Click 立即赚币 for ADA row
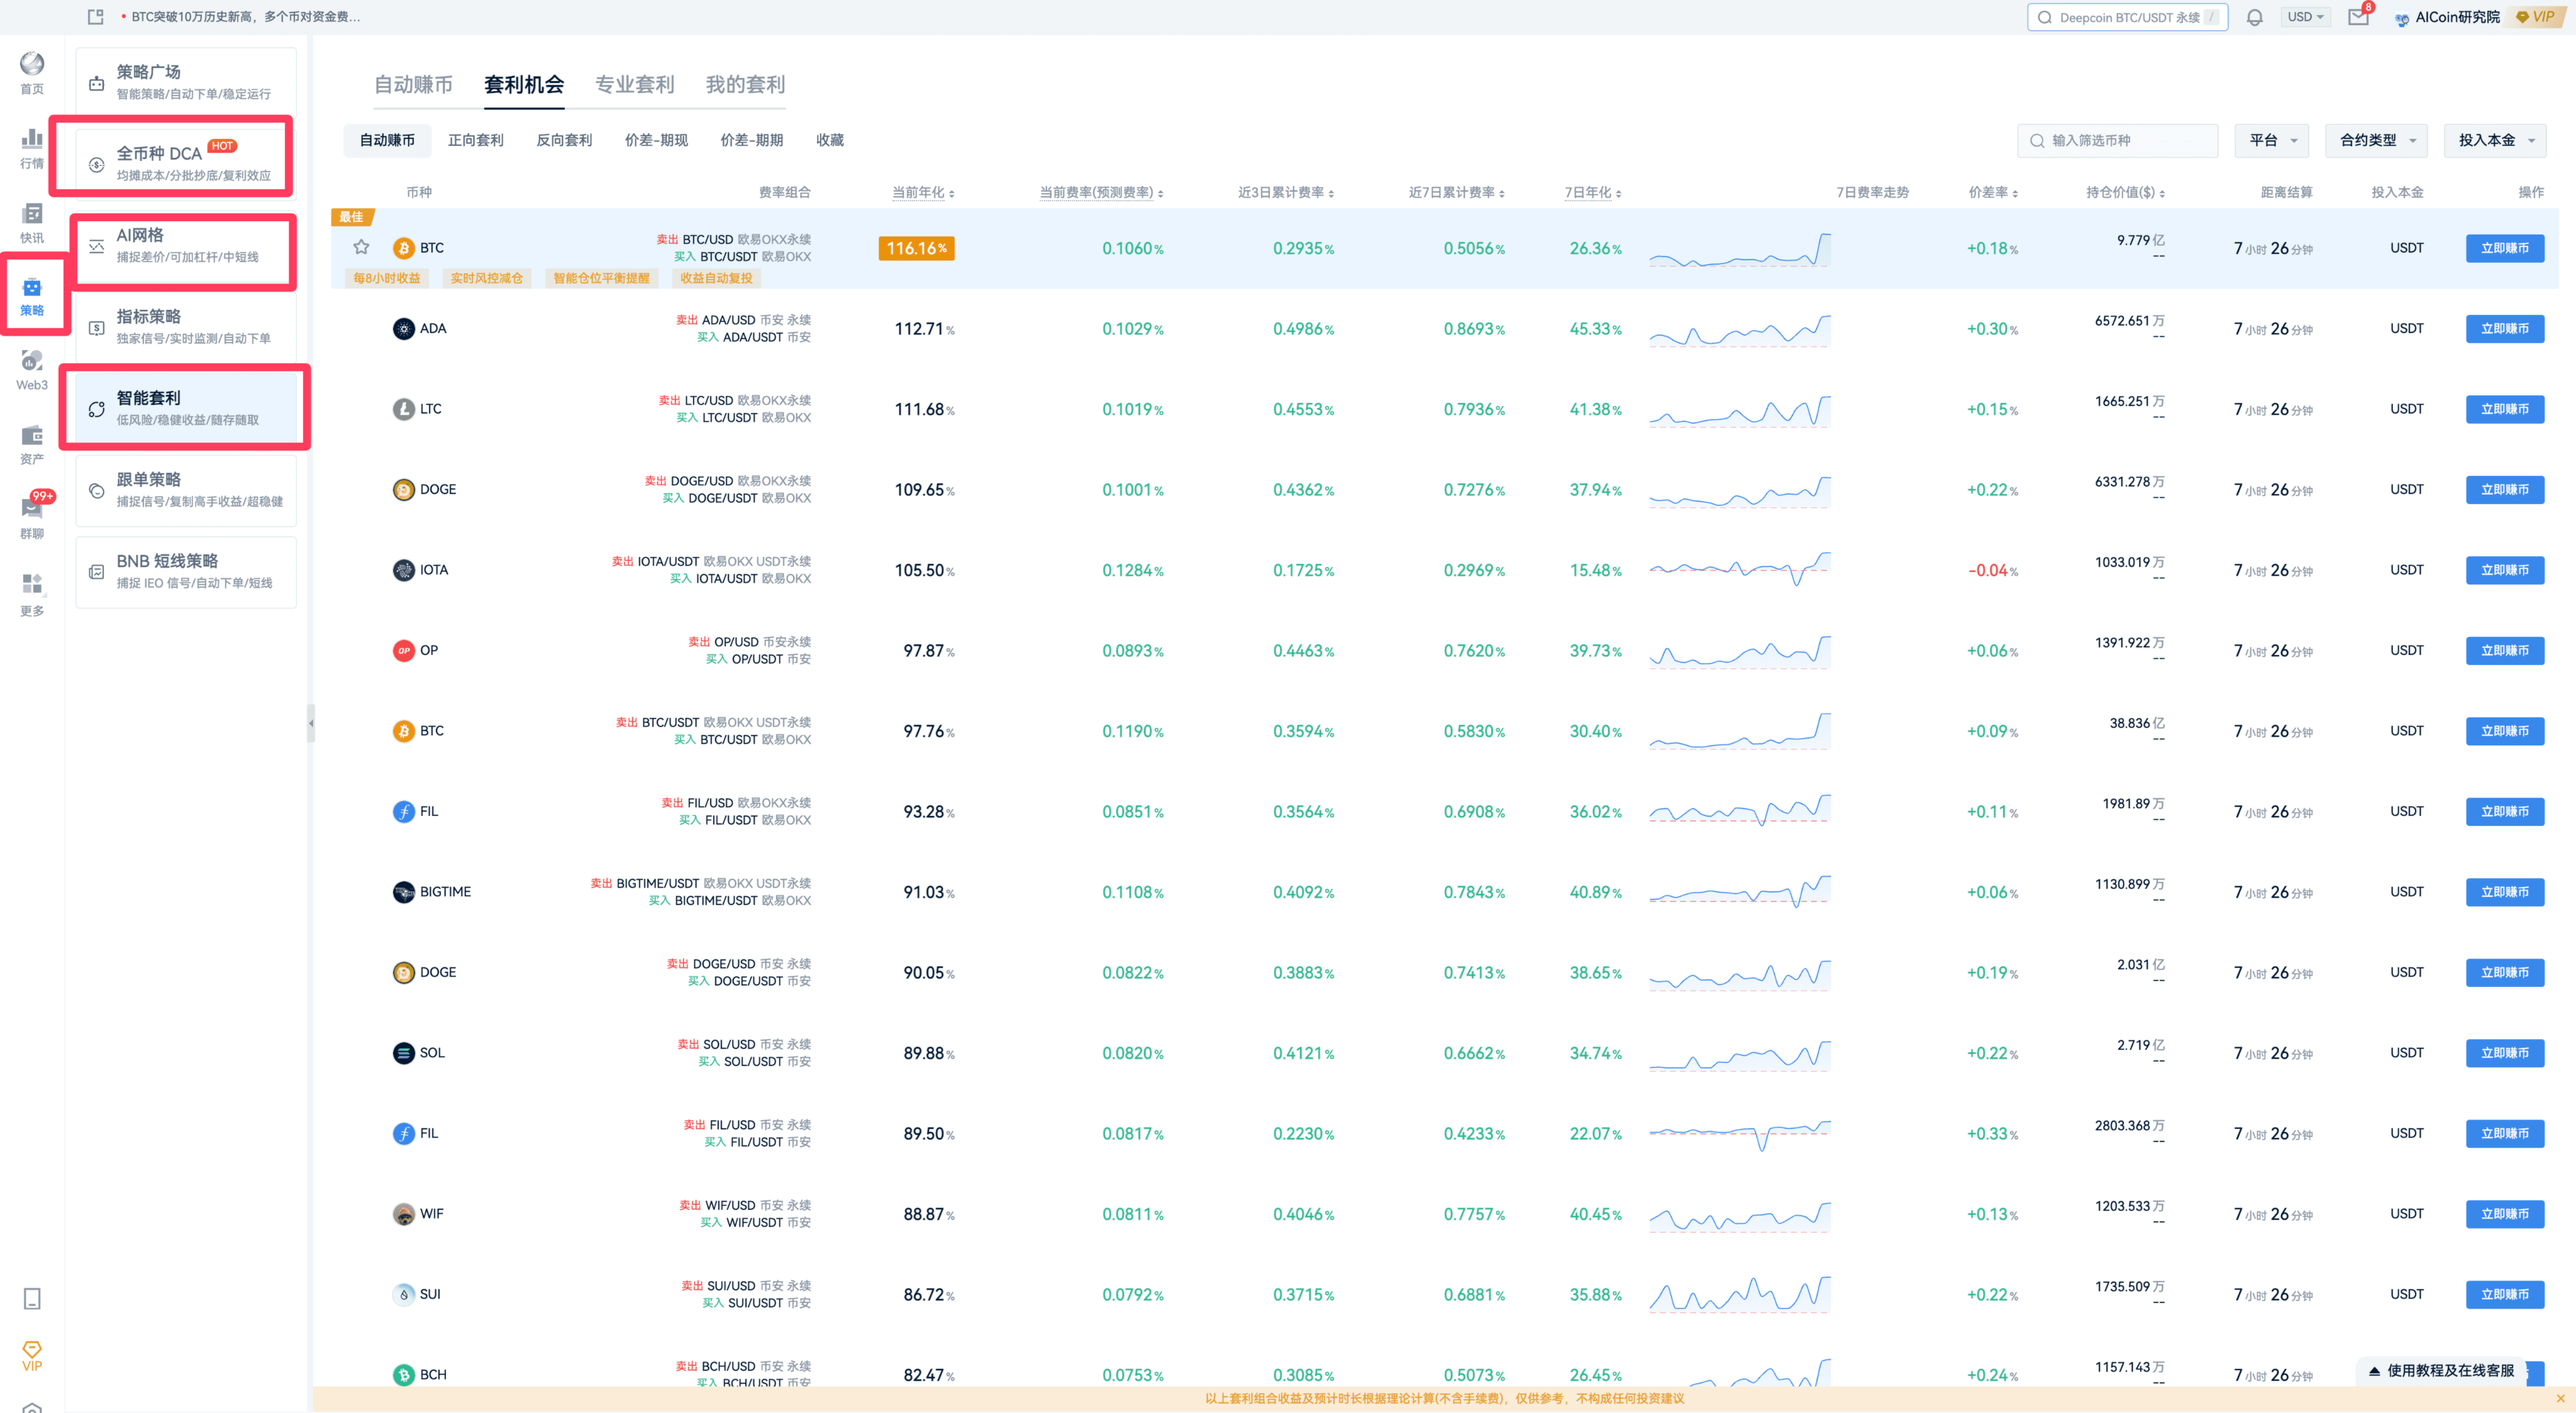Viewport: 2576px width, 1413px height. 2504,329
